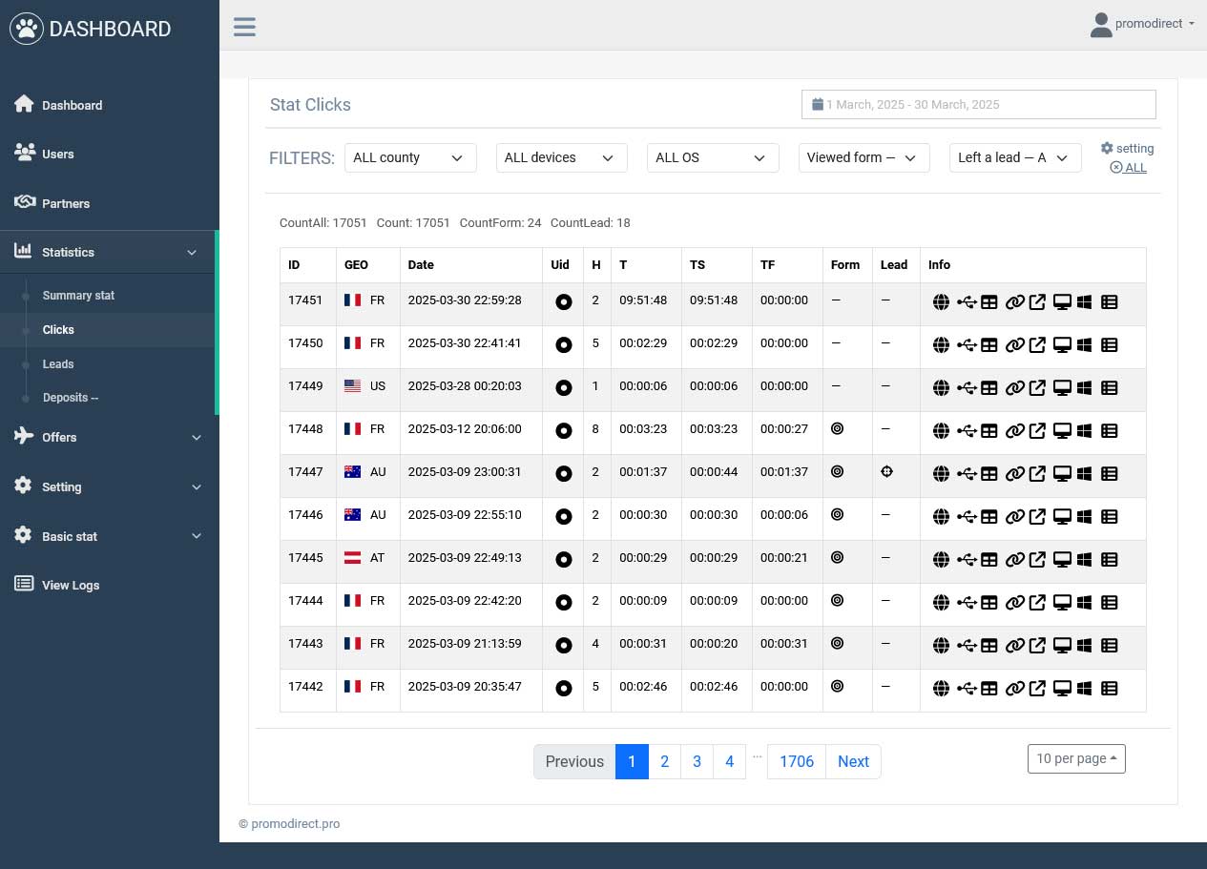The width and height of the screenshot is (1207, 869).
Task: Click the crosshair lead icon for click 17447
Action: click(886, 472)
